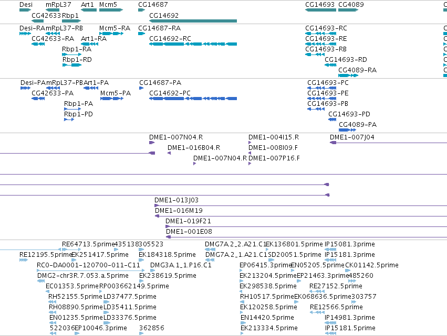Click the CG14693-RC transcript
447x336 pixels.
coord(321,34)
